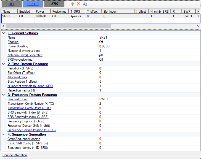
Task: Toggle the Enabled value in General Settings
Action: [101, 42]
